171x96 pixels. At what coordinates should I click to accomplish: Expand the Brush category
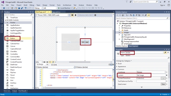tap(117, 64)
